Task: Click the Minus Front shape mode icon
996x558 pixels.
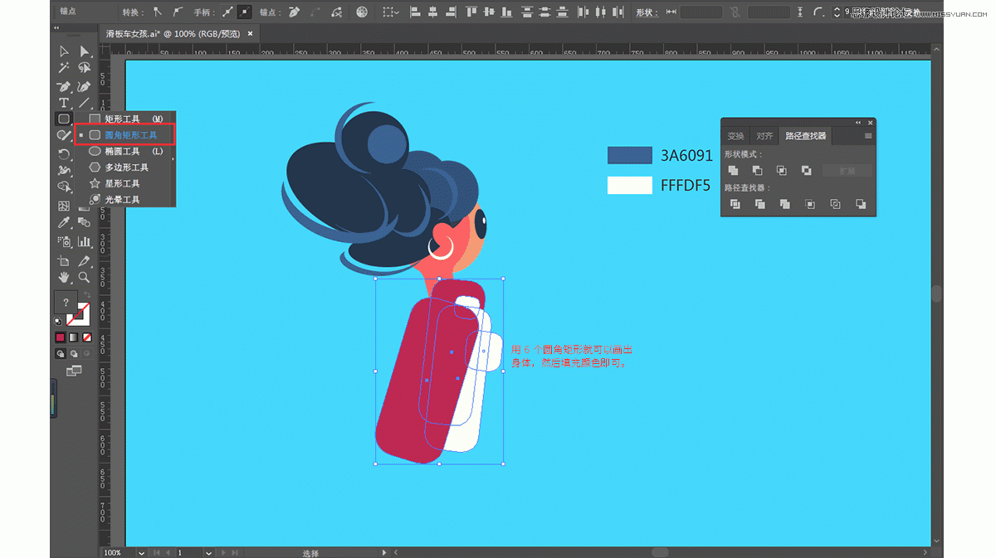Action: click(757, 171)
